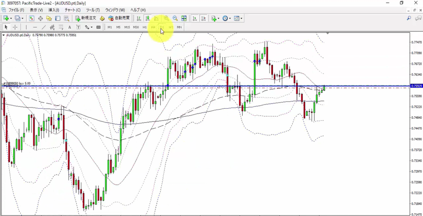The height and width of the screenshot is (216, 423).
Task: Switch chart to M30 timeframe
Action: tap(136, 27)
